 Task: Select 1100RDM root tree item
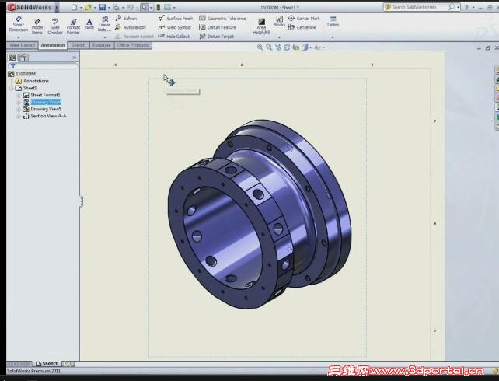[x=22, y=74]
